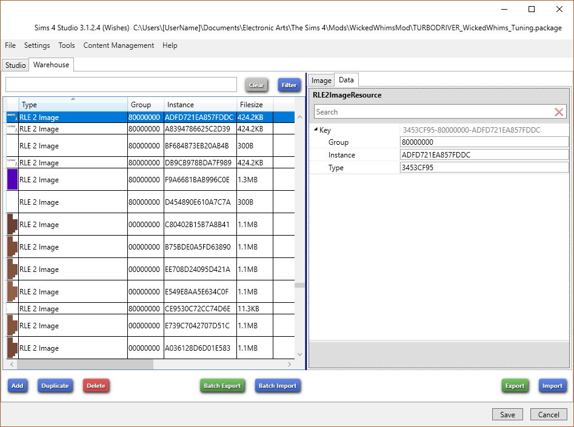574x427 pixels.
Task: Click the horizontal scrollbar thumb
Action: coord(85,365)
